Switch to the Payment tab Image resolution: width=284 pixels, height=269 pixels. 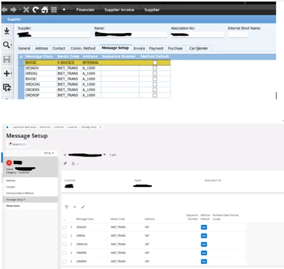click(156, 49)
